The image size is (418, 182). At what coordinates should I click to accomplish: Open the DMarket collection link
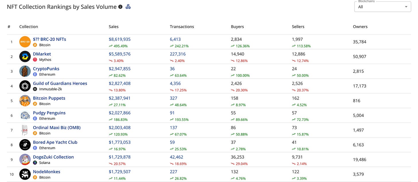[x=42, y=54]
